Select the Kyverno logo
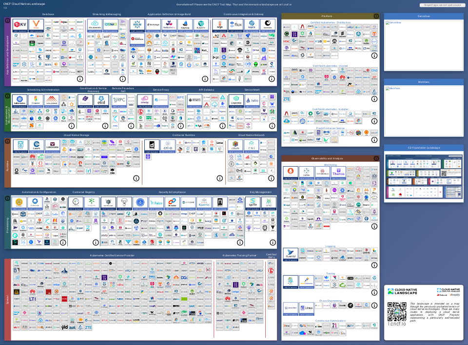Image resolution: width=468 pixels, height=345 pixels. (x=204, y=204)
